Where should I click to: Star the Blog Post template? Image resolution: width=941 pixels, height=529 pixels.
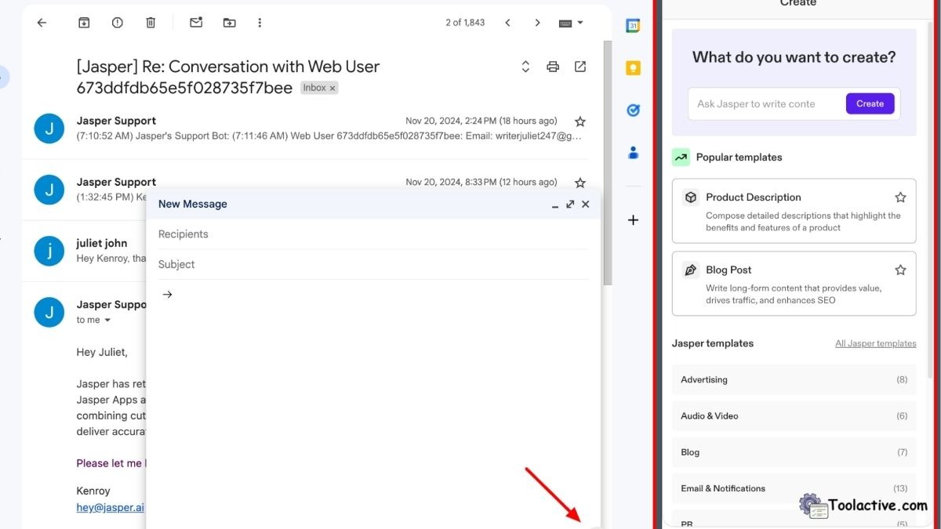click(x=900, y=270)
